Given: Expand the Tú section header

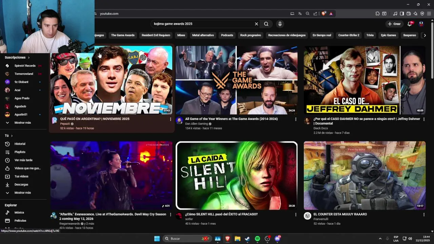Looking at the screenshot, I should [9, 136].
